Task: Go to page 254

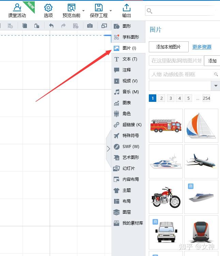Action: click(x=206, y=98)
